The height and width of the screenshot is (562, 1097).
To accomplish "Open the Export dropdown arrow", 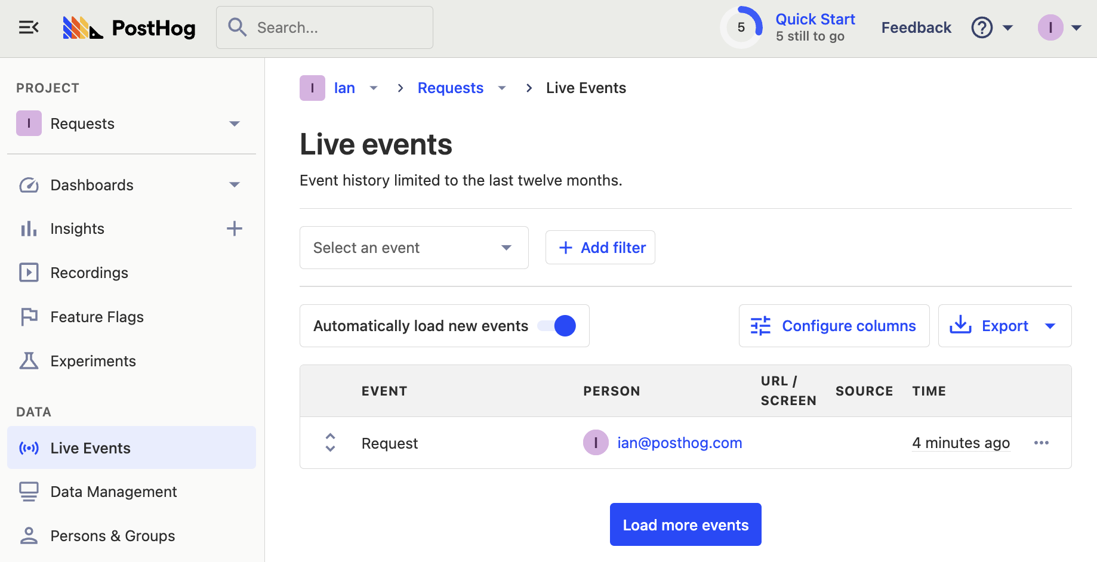I will [1051, 326].
